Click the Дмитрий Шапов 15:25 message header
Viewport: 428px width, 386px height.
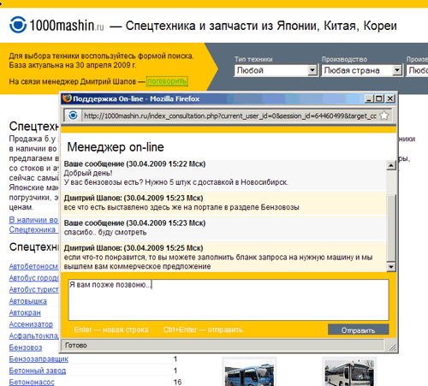[x=134, y=247]
